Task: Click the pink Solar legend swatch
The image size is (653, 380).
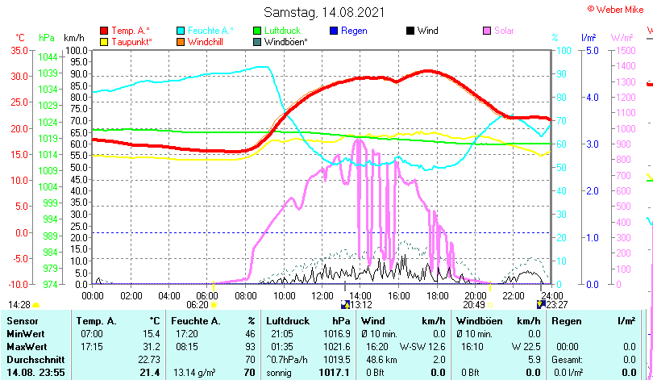Action: pos(487,31)
